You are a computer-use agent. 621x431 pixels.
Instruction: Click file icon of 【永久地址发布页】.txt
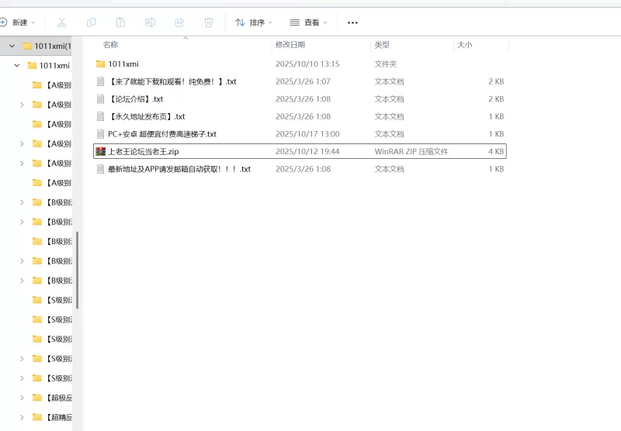101,116
